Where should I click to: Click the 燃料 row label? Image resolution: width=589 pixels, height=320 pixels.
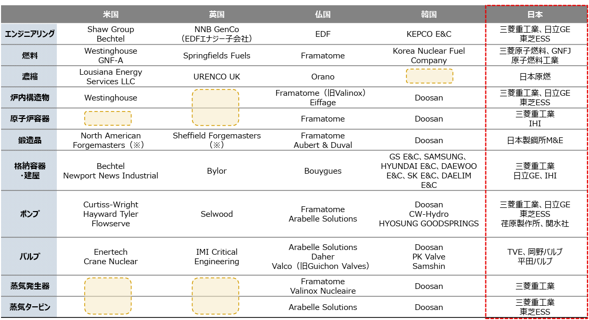29,55
